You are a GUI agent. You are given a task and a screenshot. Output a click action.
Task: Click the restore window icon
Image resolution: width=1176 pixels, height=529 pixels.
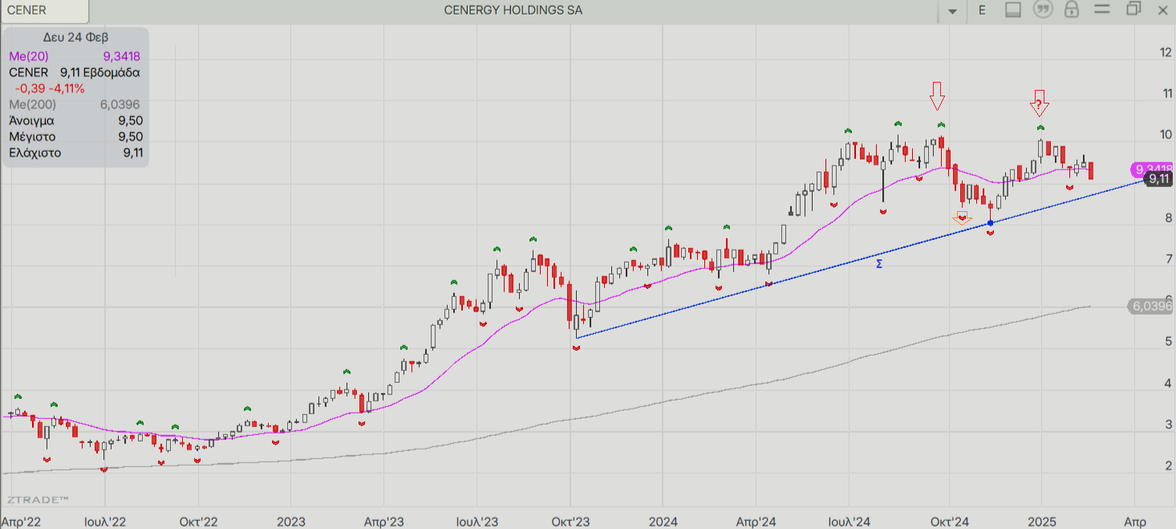1133,9
